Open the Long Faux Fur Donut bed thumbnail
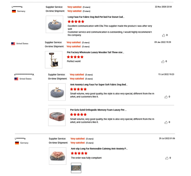191x176 pixels. click(x=54, y=24)
